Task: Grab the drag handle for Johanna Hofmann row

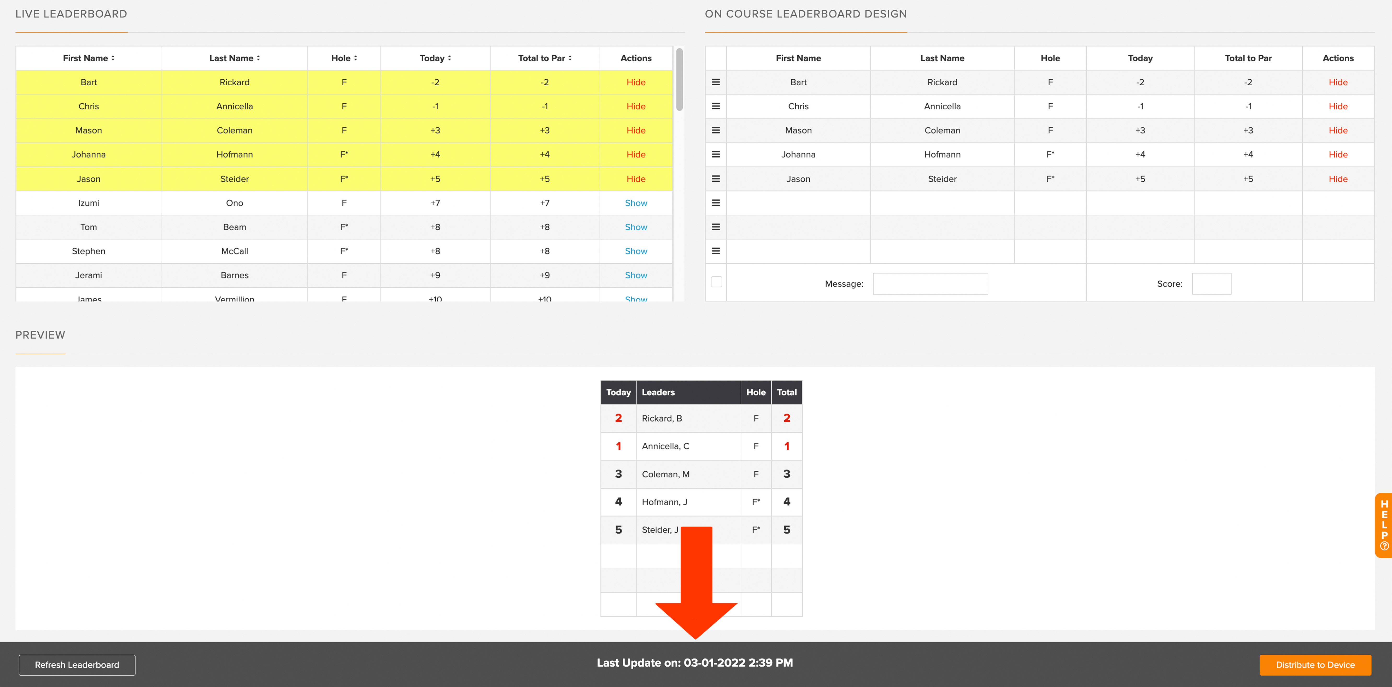Action: point(716,155)
